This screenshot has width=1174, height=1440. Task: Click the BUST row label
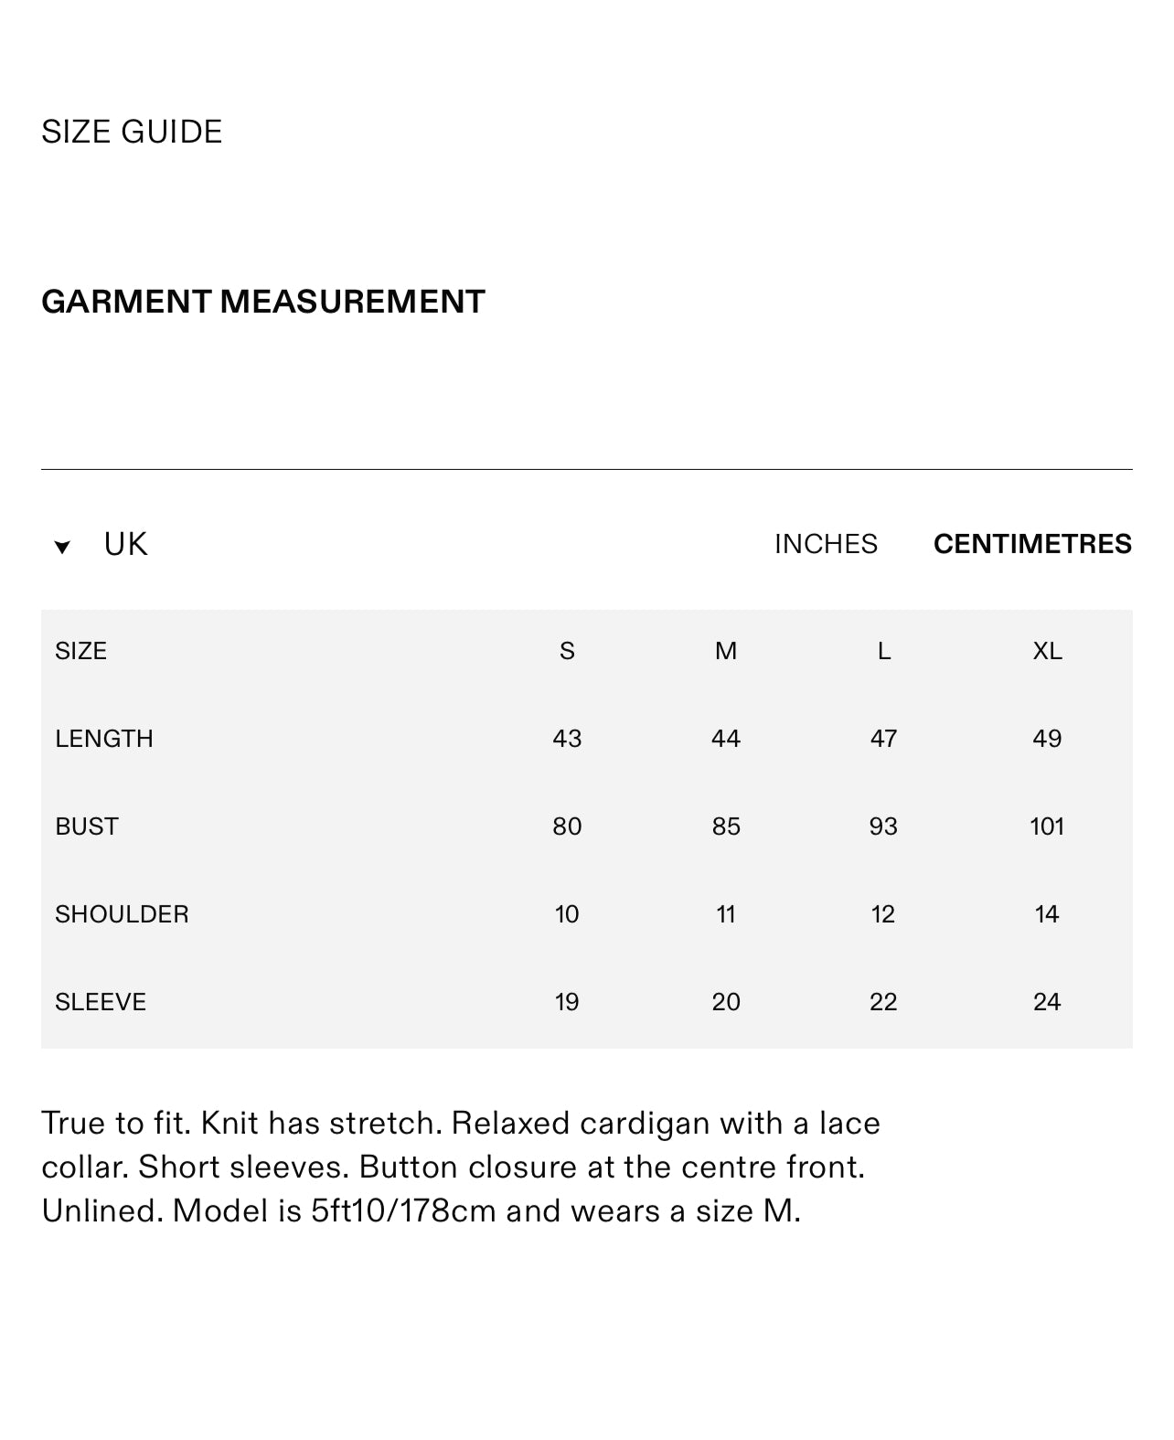click(x=87, y=827)
